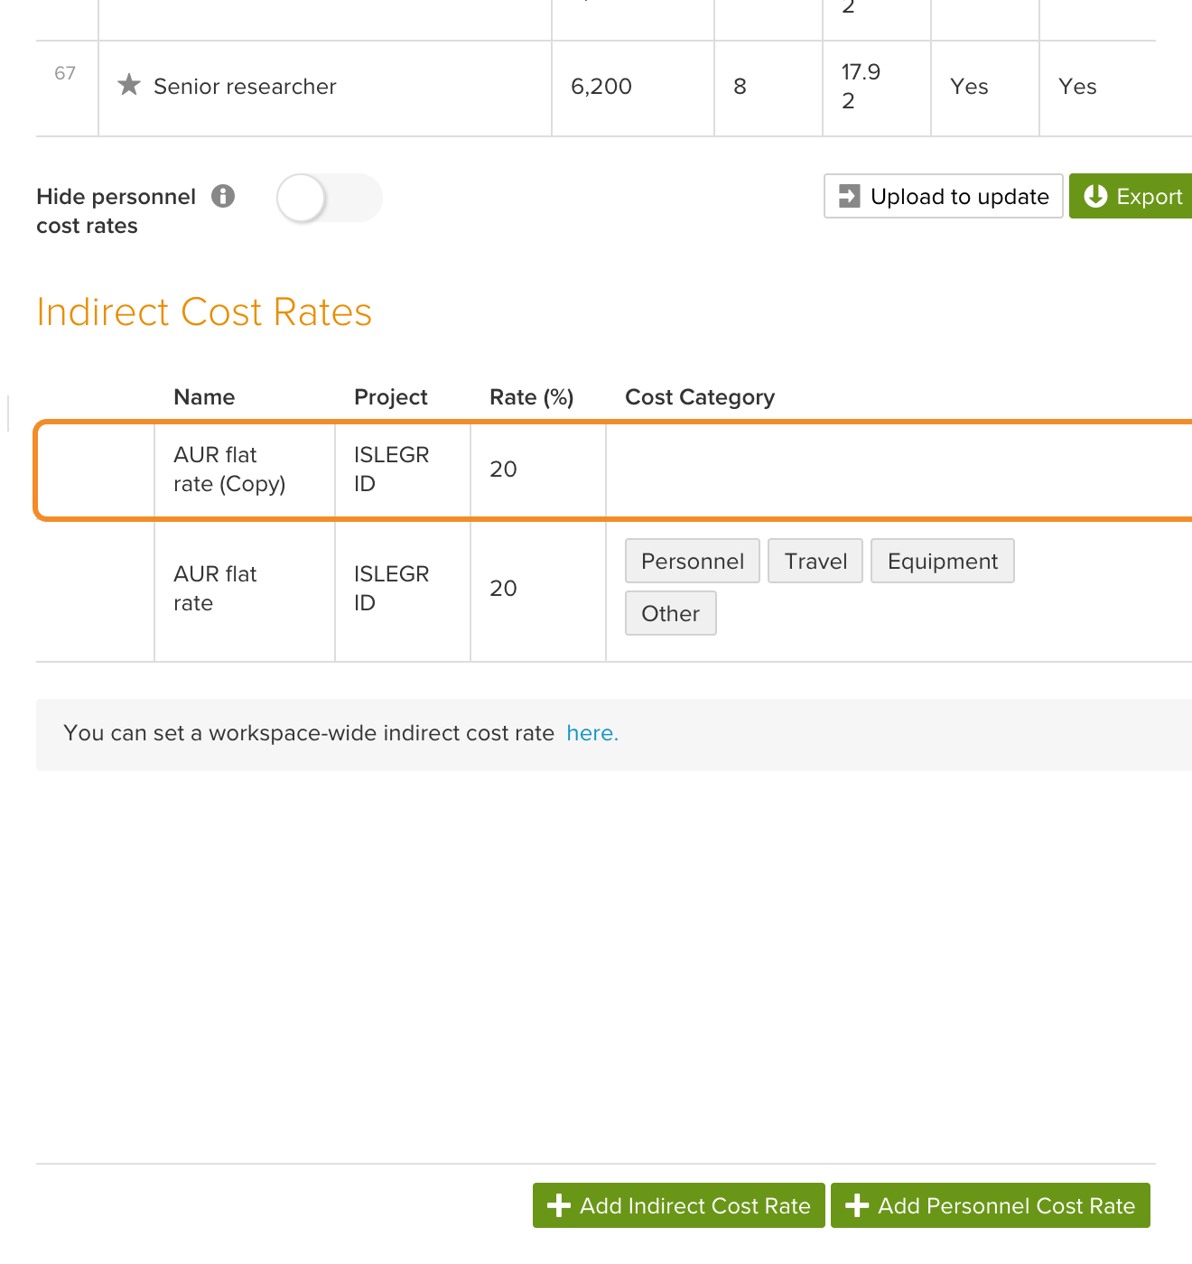Click the Indirect Cost Rates heading

pyautogui.click(x=204, y=311)
